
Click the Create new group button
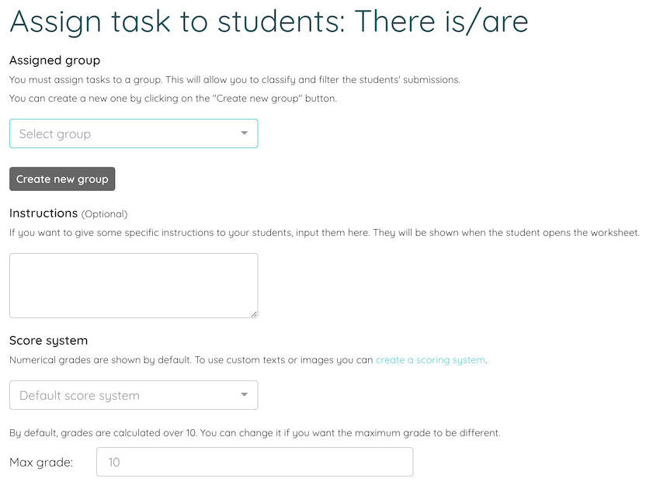point(62,179)
